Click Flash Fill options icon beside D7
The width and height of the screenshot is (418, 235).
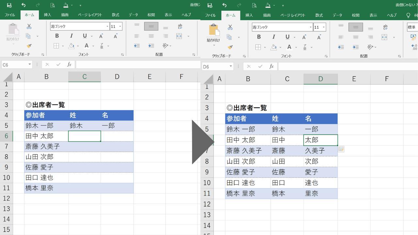pyautogui.click(x=341, y=149)
